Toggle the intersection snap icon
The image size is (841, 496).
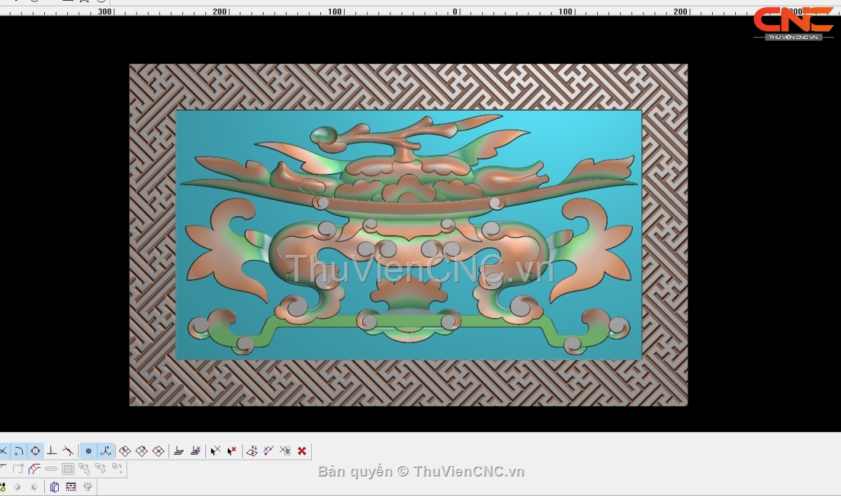click(x=4, y=451)
